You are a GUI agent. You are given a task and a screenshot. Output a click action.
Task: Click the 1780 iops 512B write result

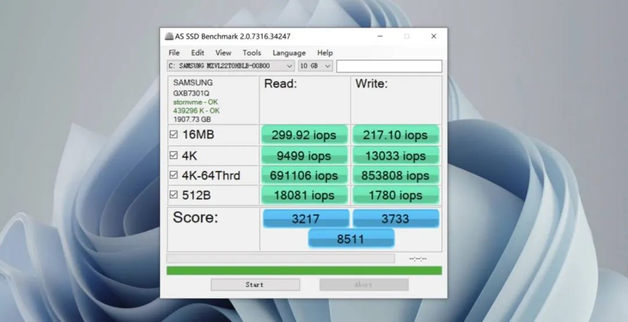(395, 195)
